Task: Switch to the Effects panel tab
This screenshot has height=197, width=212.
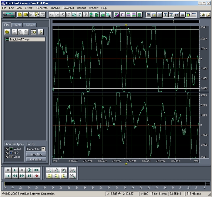Action: (x=17, y=25)
